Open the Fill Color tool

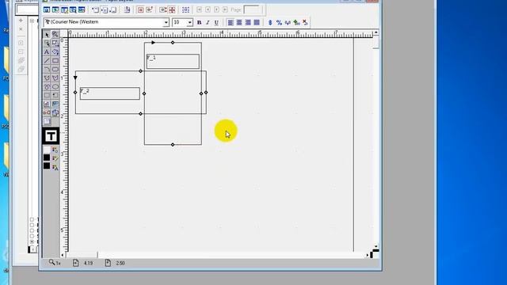click(x=55, y=150)
